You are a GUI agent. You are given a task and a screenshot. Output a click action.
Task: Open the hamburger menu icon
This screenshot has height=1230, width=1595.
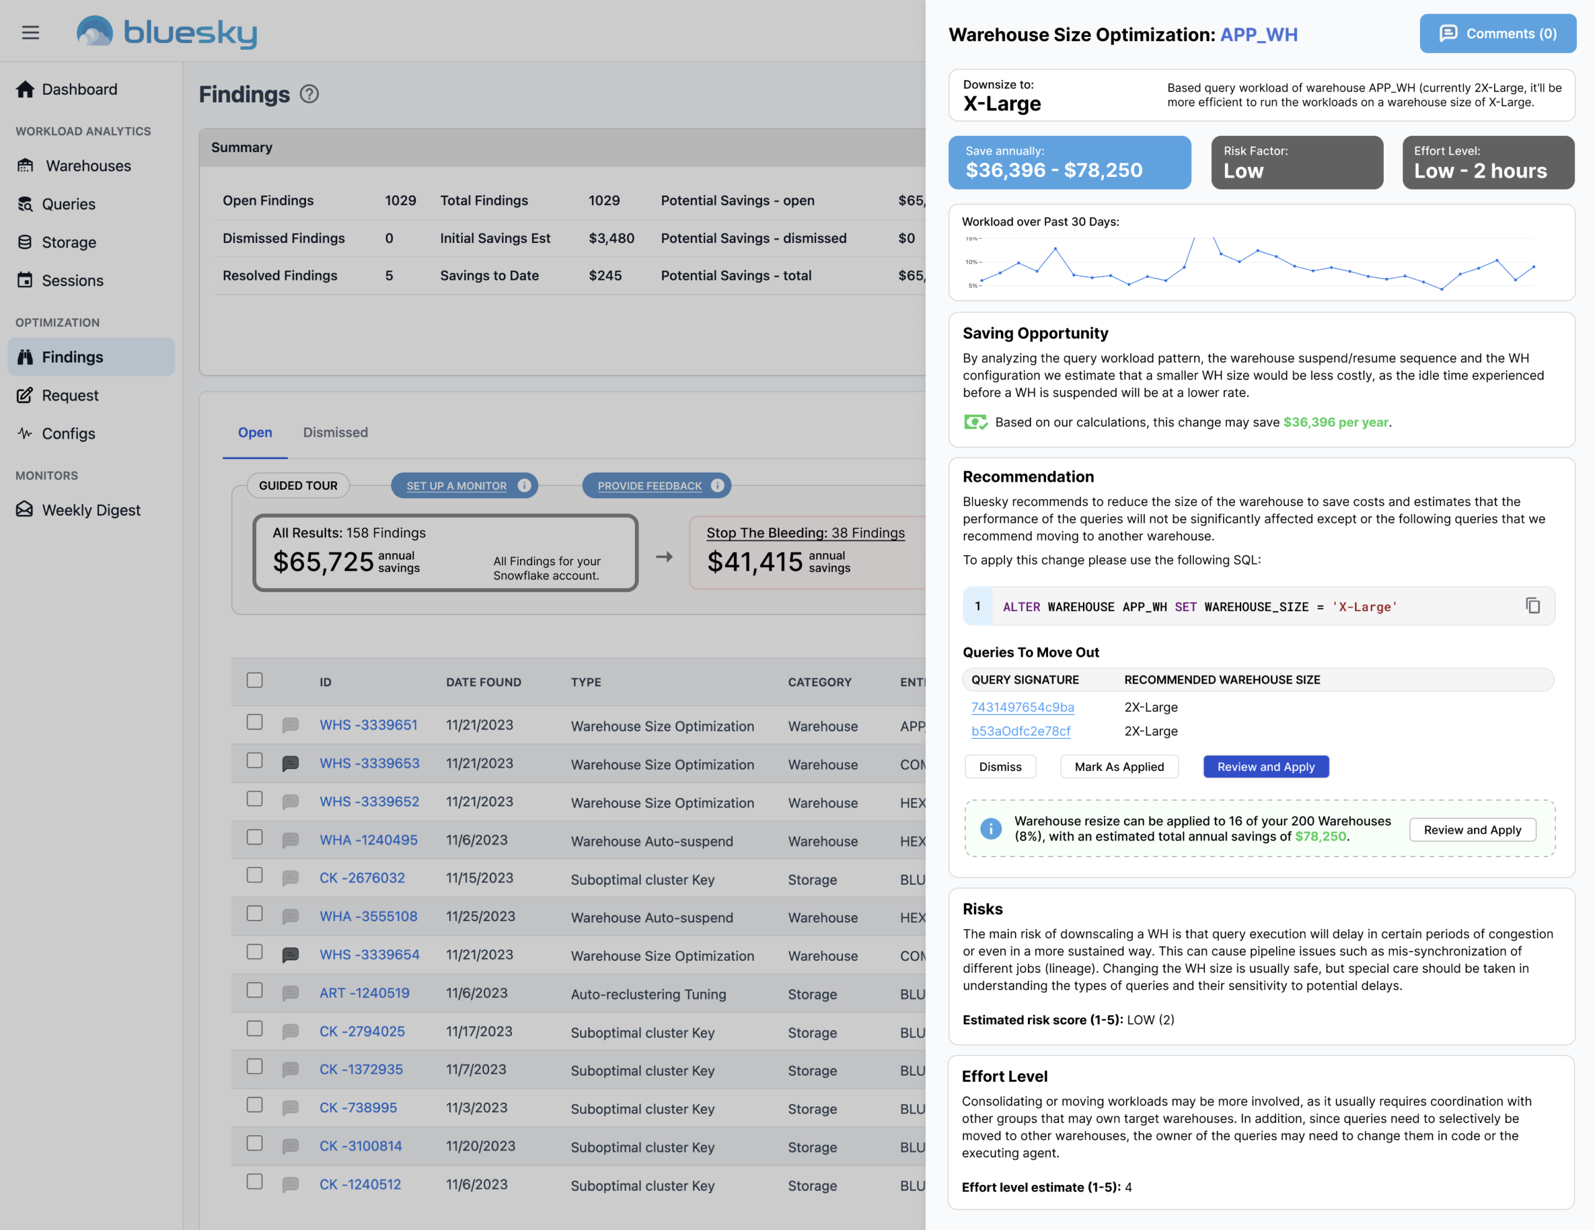point(30,33)
